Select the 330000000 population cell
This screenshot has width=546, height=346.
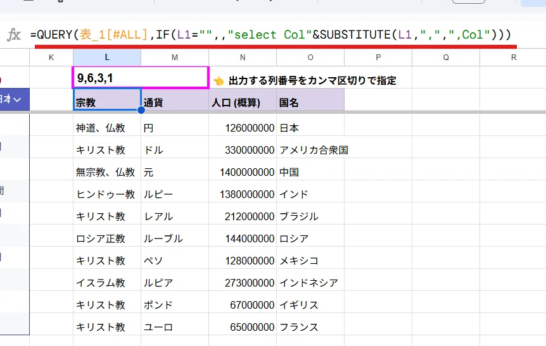point(243,147)
